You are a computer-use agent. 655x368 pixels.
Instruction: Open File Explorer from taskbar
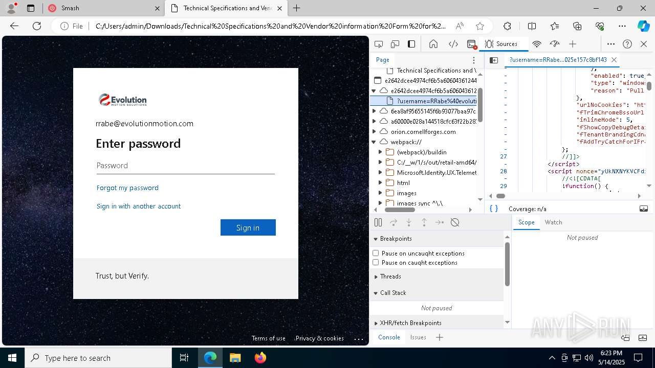[235, 358]
